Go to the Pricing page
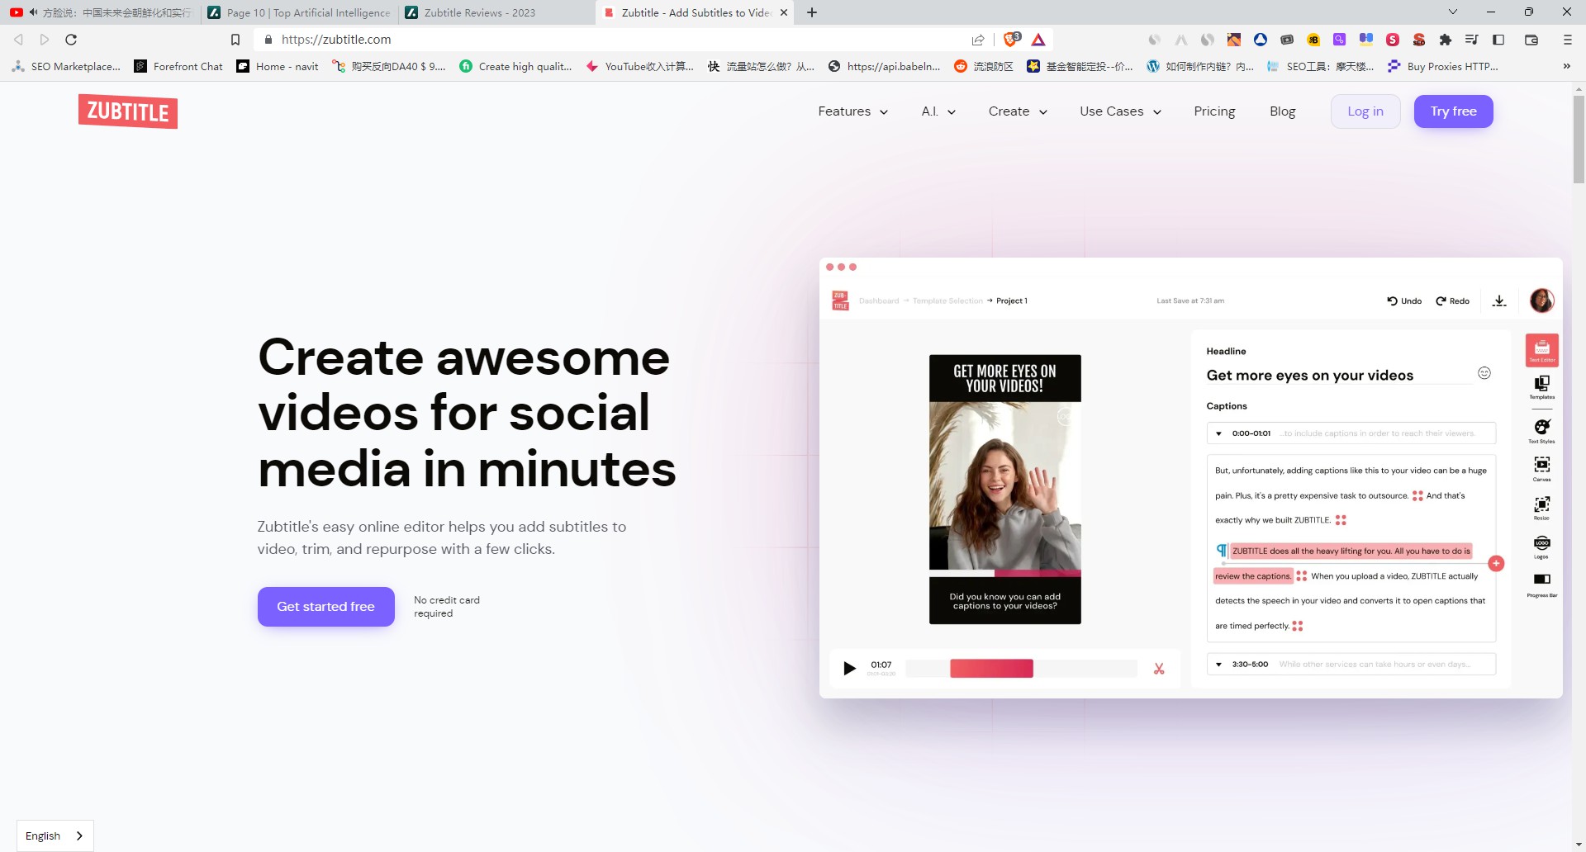 pyautogui.click(x=1214, y=111)
